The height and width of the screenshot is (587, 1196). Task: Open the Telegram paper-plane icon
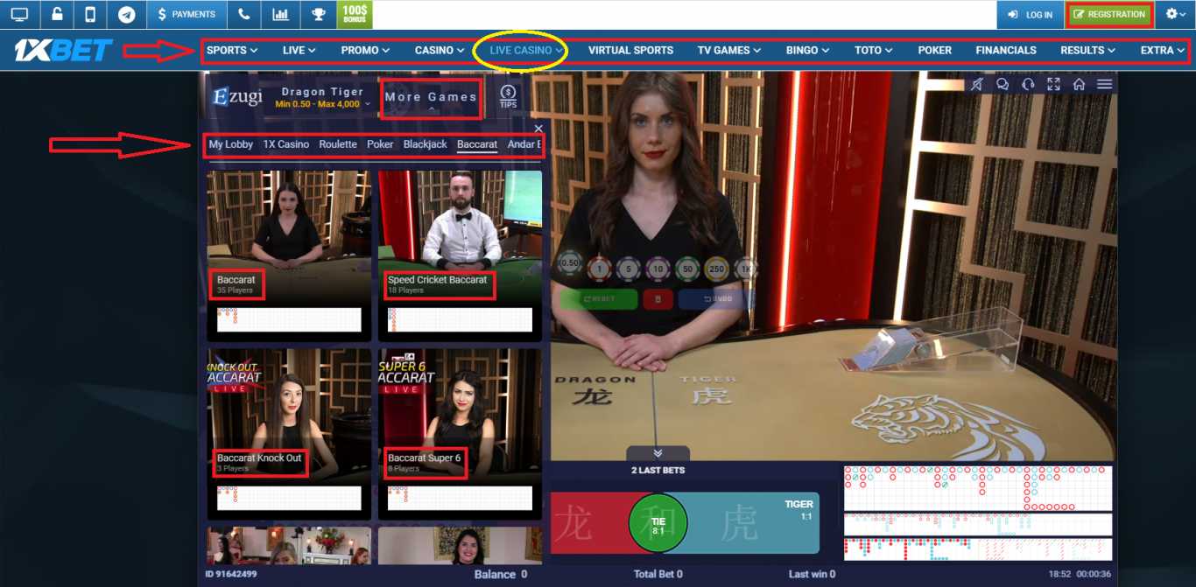127,14
